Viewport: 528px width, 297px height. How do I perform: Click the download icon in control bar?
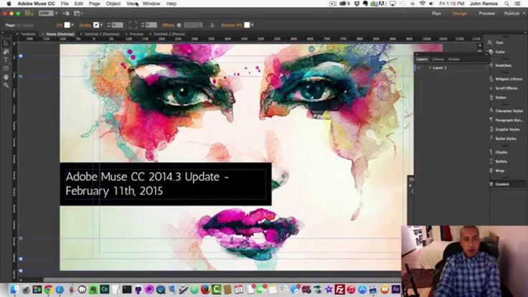tap(212, 25)
